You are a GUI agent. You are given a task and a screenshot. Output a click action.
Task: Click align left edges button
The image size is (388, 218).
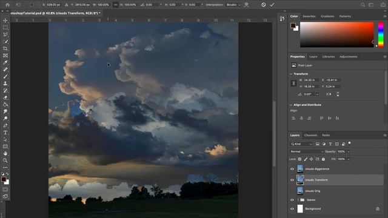click(293, 118)
